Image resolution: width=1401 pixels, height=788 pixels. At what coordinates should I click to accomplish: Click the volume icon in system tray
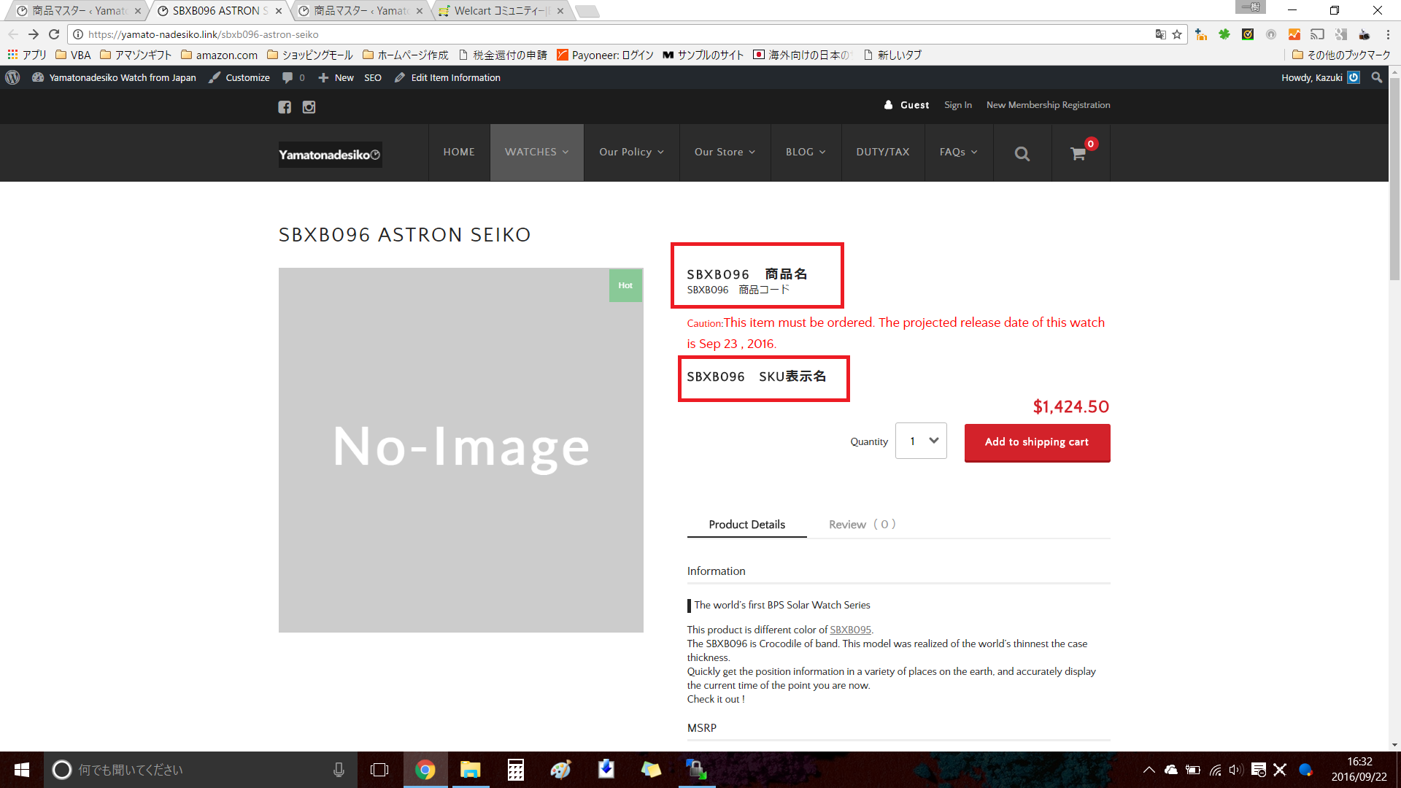(1235, 770)
